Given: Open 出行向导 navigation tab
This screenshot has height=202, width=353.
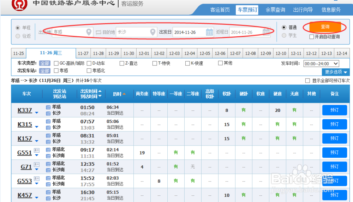Looking at the screenshot, I should (303, 10).
